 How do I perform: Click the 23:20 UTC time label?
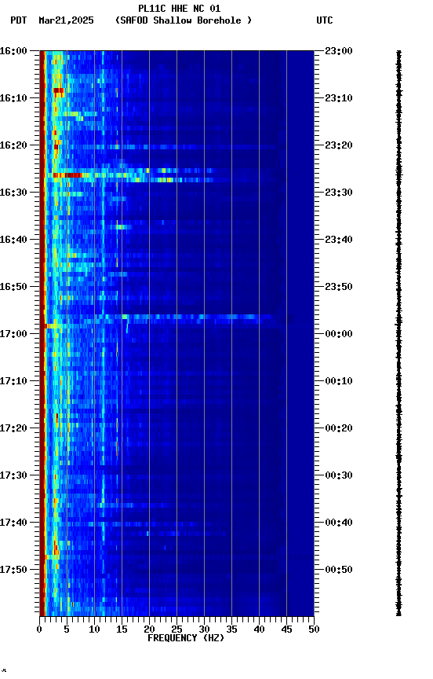(339, 145)
